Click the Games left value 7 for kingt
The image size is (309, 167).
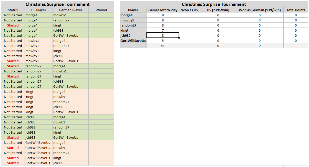coord(163,30)
